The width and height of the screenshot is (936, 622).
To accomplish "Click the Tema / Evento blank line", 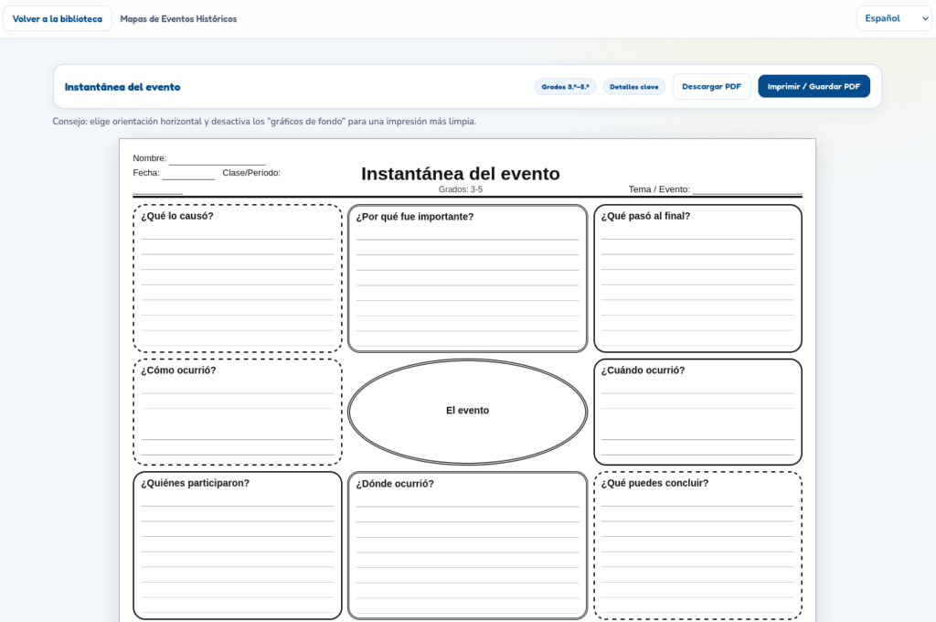I will click(748, 190).
